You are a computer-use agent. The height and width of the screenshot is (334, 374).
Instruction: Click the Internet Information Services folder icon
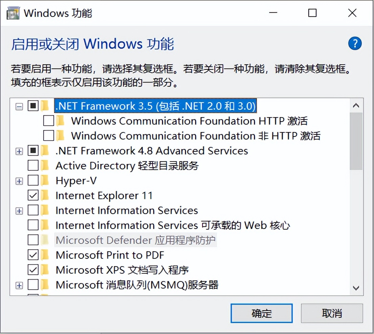pyautogui.click(x=45, y=211)
